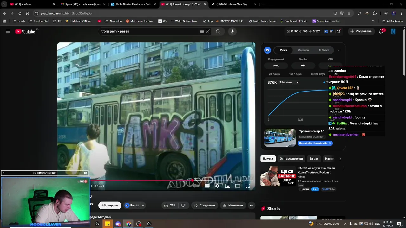Open the Twitch Emote Resizer bookmark
The width and height of the screenshot is (406, 228).
[x=262, y=21]
